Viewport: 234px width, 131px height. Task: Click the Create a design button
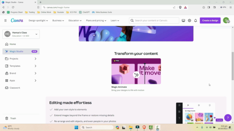pyautogui.click(x=210, y=20)
